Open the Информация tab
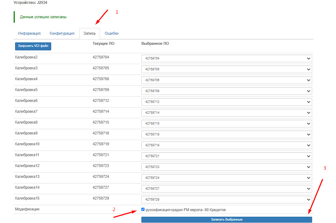The height and width of the screenshot is (223, 336). click(29, 33)
